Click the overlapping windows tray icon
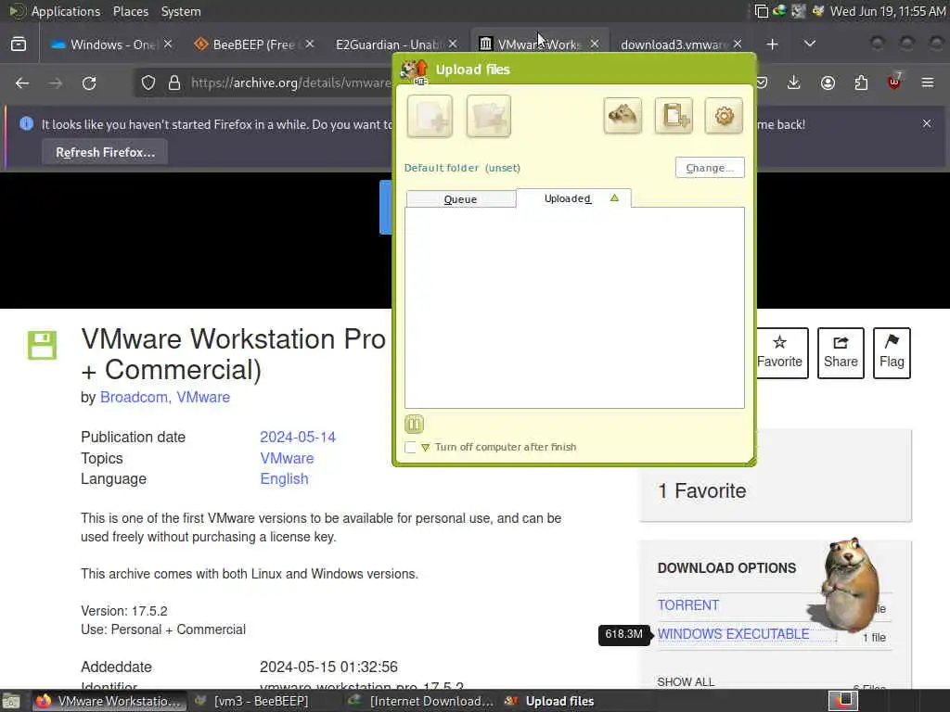 (x=761, y=11)
